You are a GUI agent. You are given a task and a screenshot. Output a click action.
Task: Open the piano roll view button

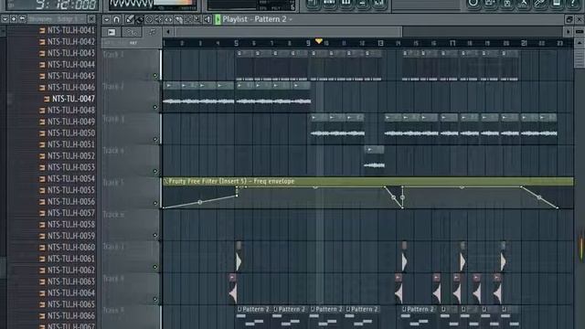(346, 4)
